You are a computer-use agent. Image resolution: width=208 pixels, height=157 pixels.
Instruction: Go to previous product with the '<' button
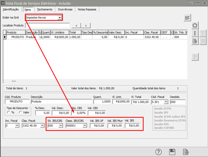76,25
